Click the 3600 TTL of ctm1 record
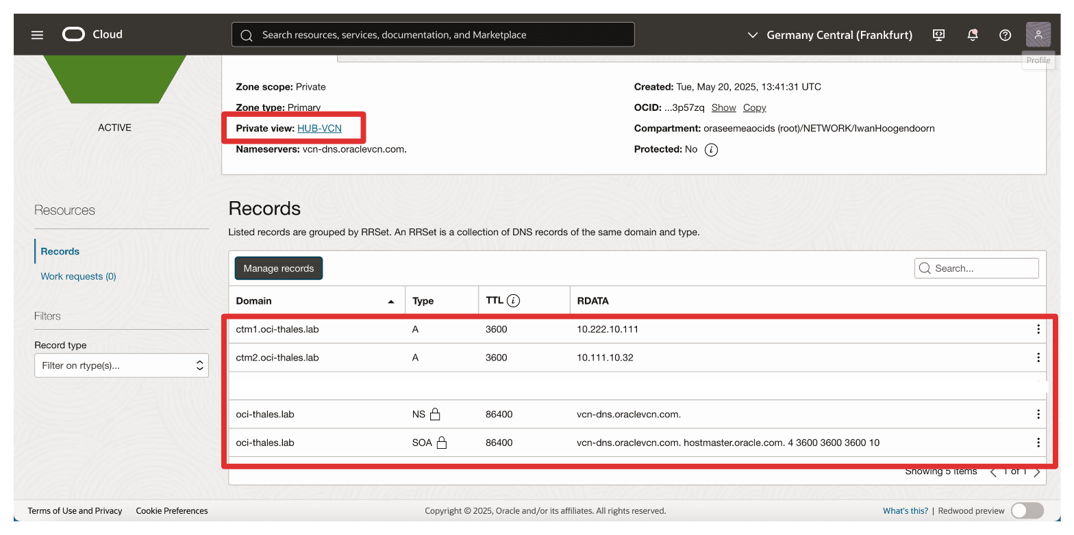 (x=497, y=329)
